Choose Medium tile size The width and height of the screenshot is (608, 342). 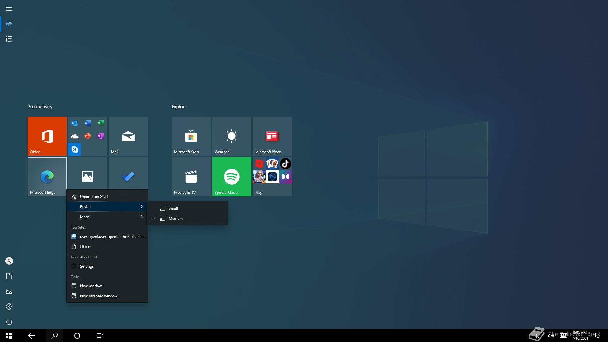pos(188,218)
